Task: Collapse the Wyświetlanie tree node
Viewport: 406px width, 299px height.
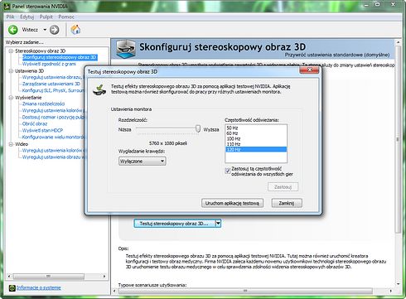Action: pyautogui.click(x=11, y=98)
